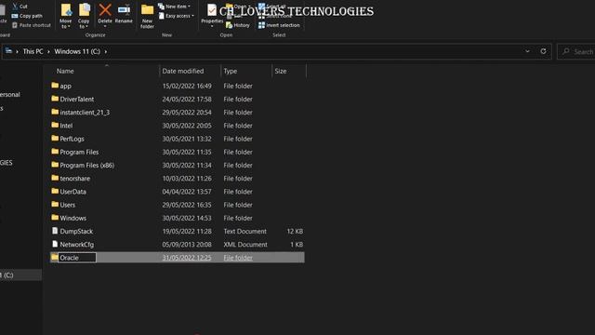Click the Search box
Viewport: 595px width, 335px height.
(576, 51)
